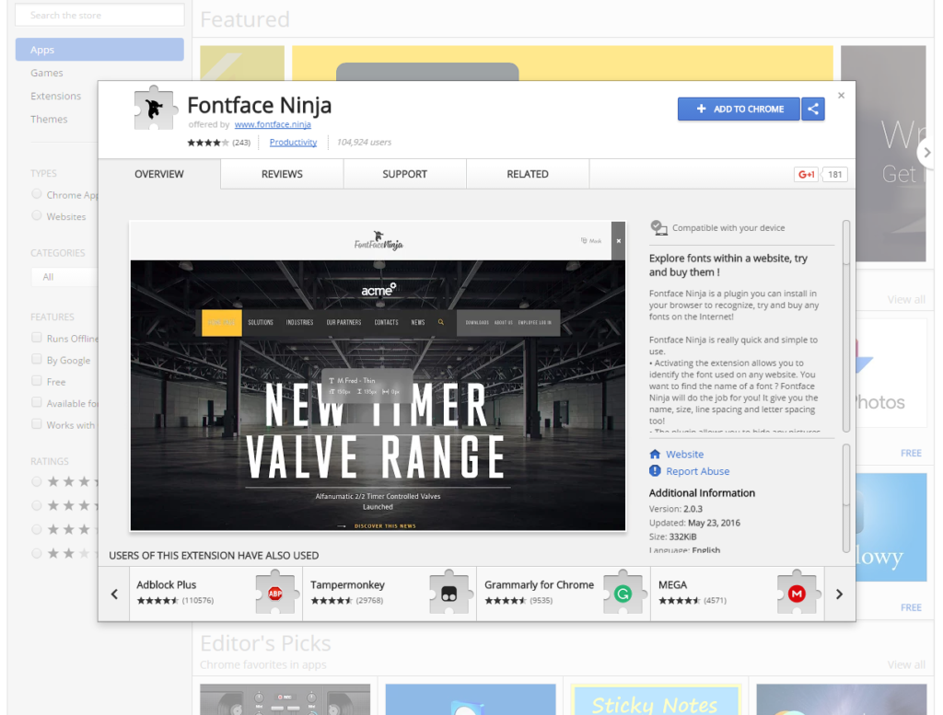Click the description scrollbar
The image size is (943, 715).
846,327
